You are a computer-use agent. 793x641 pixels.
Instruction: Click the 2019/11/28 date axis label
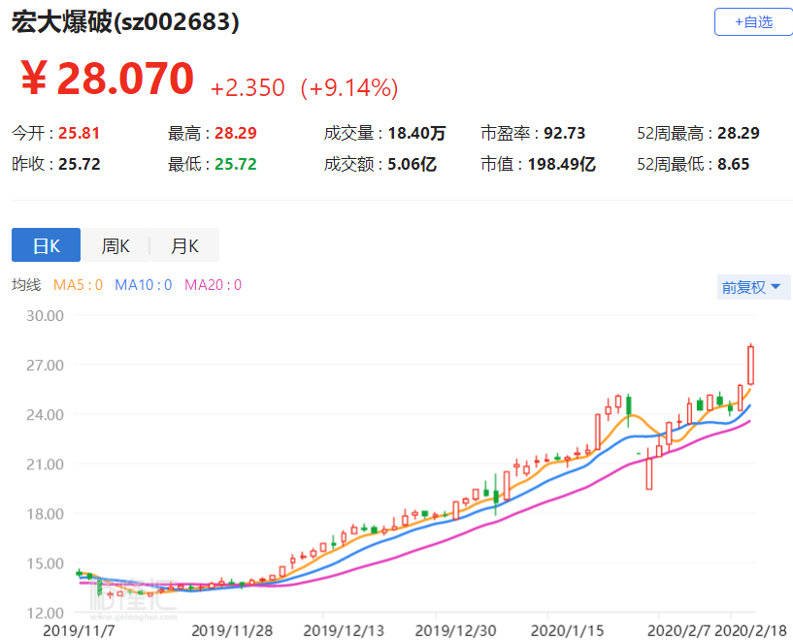point(232,630)
